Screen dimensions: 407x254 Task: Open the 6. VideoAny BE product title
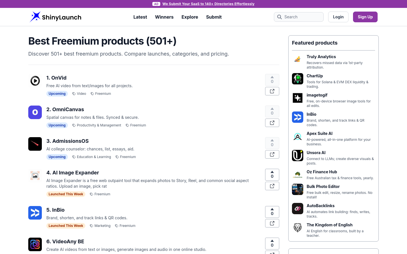pyautogui.click(x=65, y=242)
